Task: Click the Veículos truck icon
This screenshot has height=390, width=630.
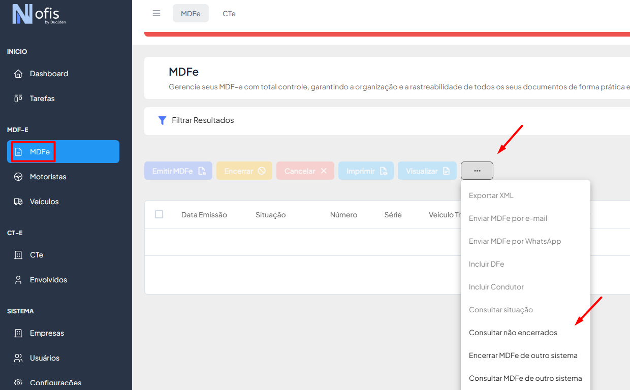Action: pos(18,202)
